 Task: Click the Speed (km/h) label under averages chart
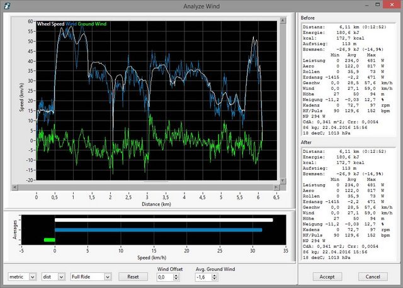pyautogui.click(x=152, y=258)
